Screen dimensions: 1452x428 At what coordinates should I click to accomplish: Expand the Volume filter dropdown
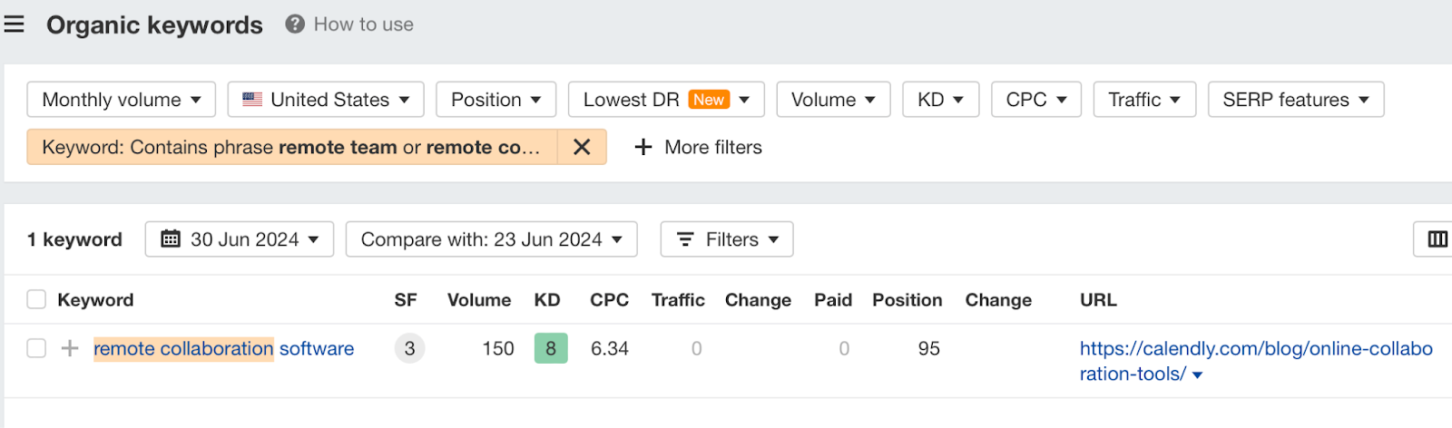click(833, 100)
